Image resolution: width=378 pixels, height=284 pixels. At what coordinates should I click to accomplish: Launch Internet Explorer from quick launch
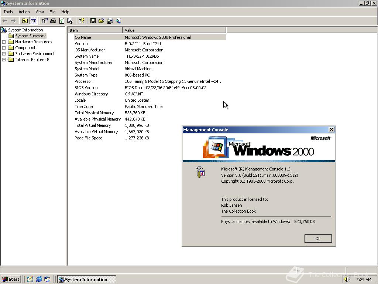pos(38,280)
